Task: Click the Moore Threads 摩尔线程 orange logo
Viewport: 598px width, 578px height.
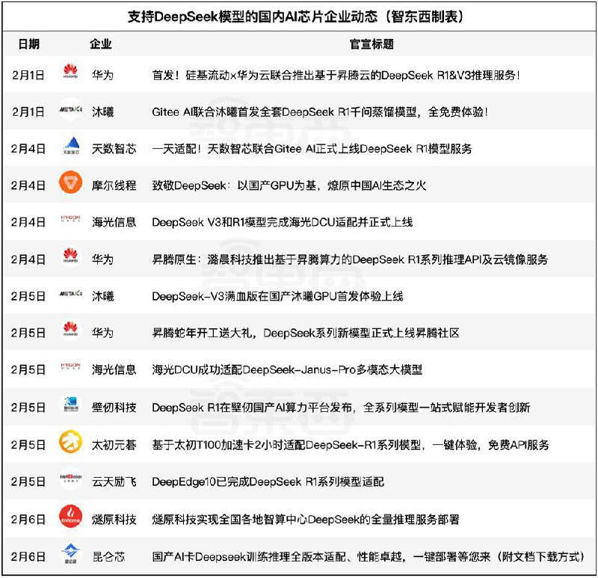Action: (70, 182)
